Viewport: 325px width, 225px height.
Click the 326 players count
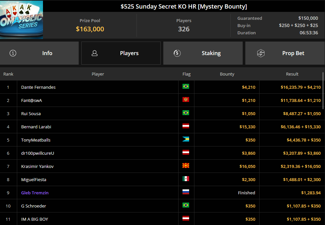click(x=184, y=29)
